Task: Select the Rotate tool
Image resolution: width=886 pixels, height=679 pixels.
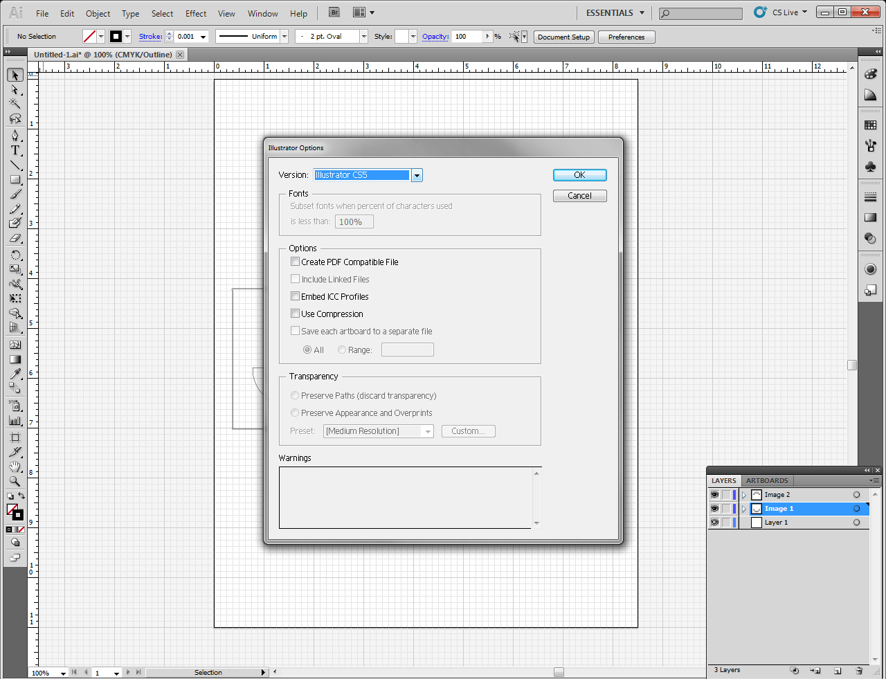Action: pos(15,255)
